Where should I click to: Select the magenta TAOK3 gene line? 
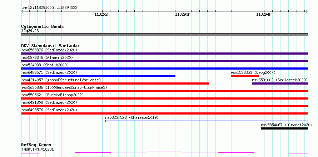[x=164, y=153]
